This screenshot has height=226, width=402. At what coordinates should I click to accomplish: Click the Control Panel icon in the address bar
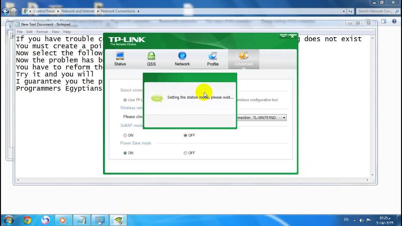coord(25,11)
